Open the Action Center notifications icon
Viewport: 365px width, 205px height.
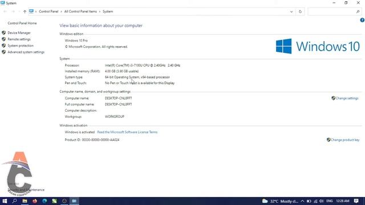356,201
